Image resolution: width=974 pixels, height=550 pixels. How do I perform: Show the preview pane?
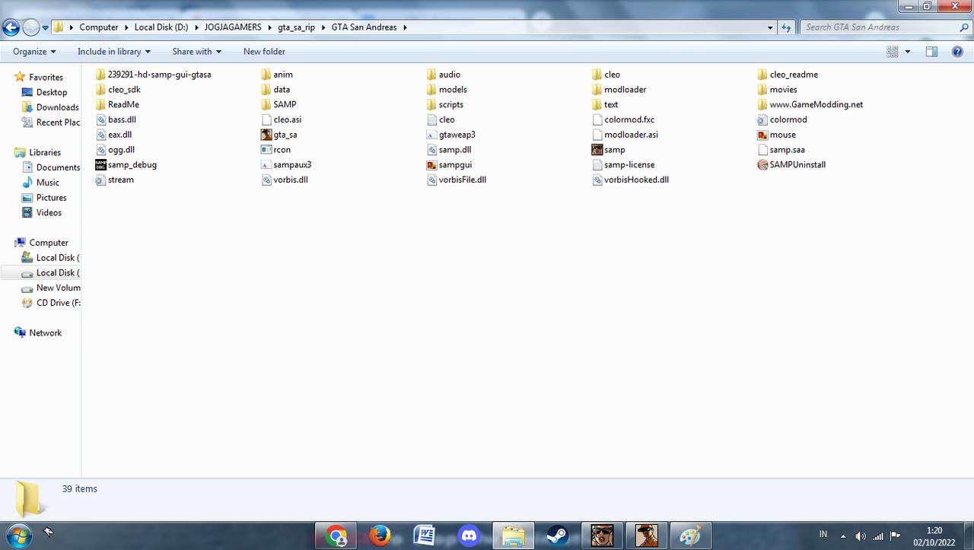pos(931,52)
